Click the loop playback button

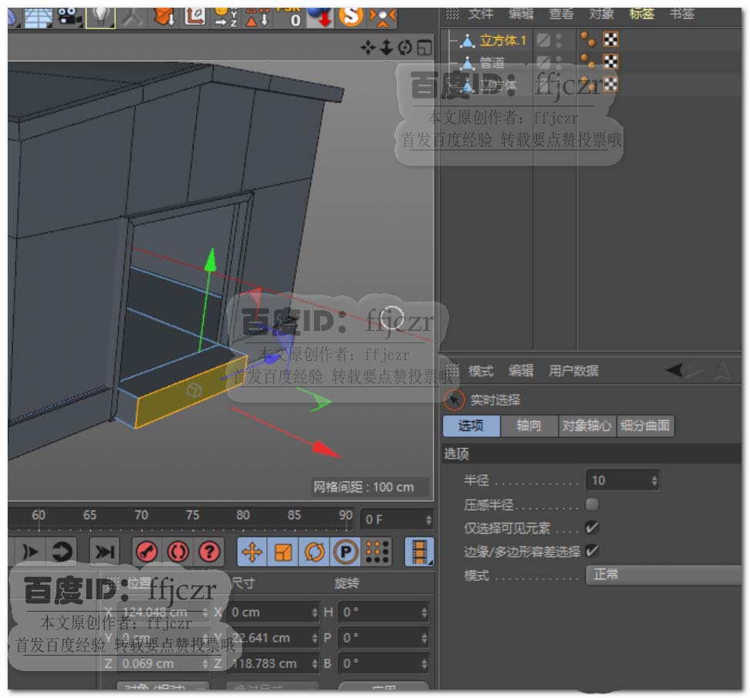(x=62, y=552)
